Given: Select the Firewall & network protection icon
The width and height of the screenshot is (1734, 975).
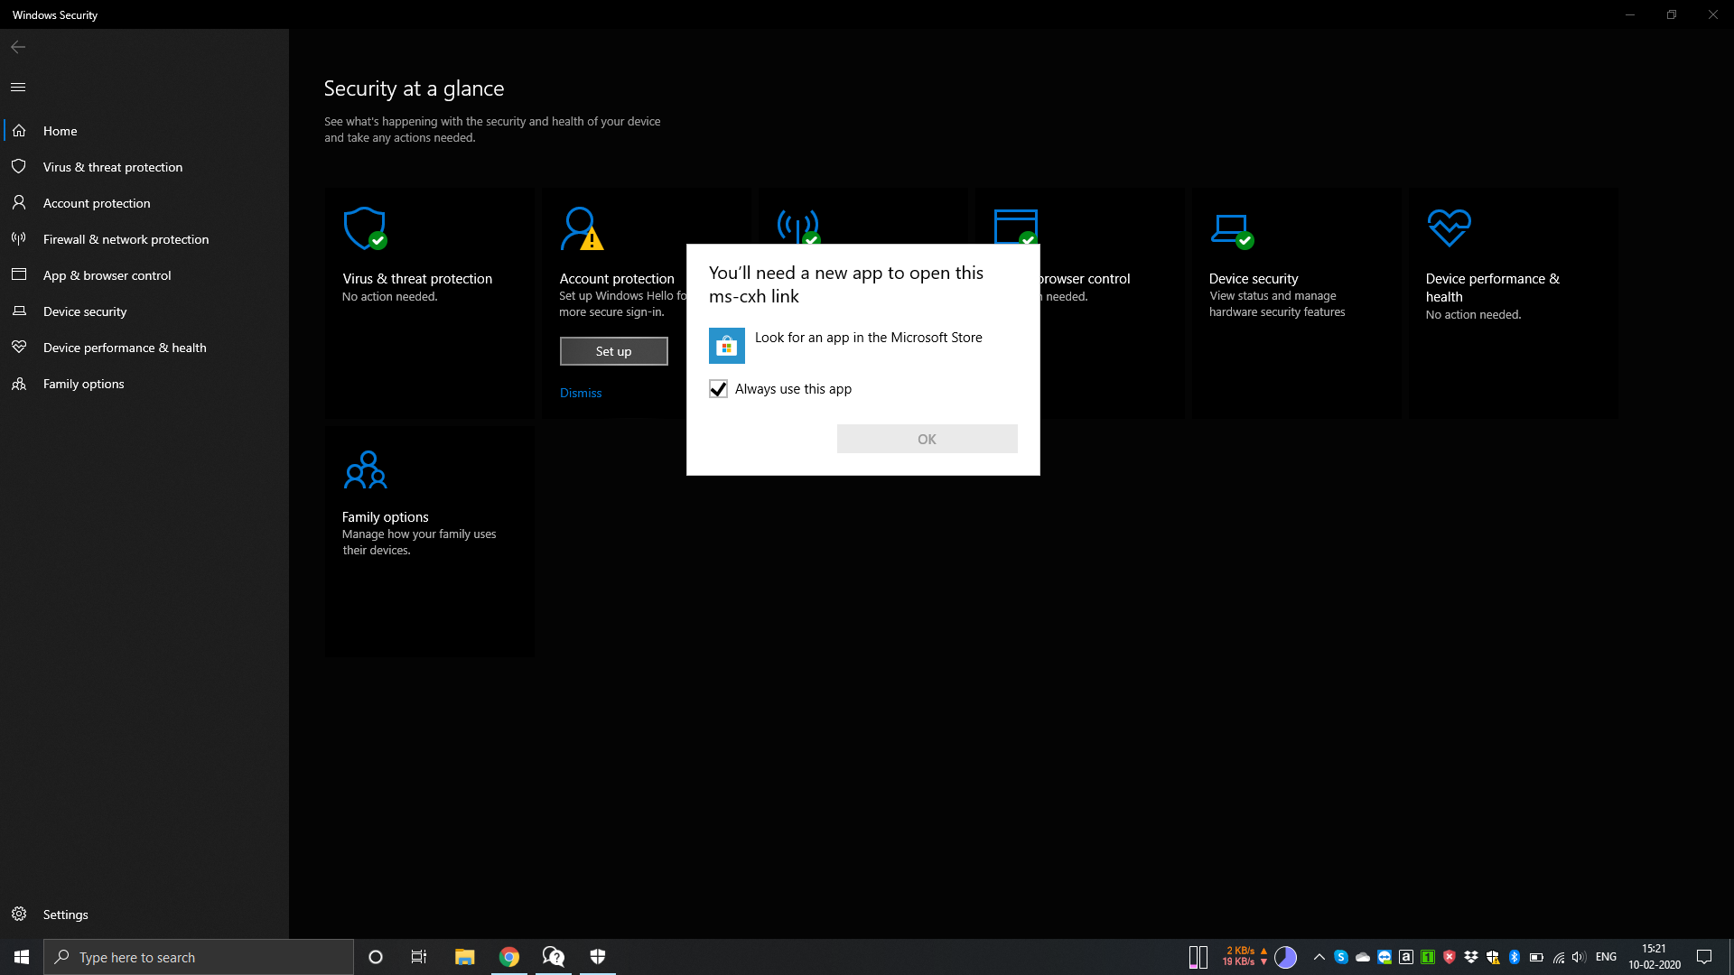Looking at the screenshot, I should click(x=18, y=238).
